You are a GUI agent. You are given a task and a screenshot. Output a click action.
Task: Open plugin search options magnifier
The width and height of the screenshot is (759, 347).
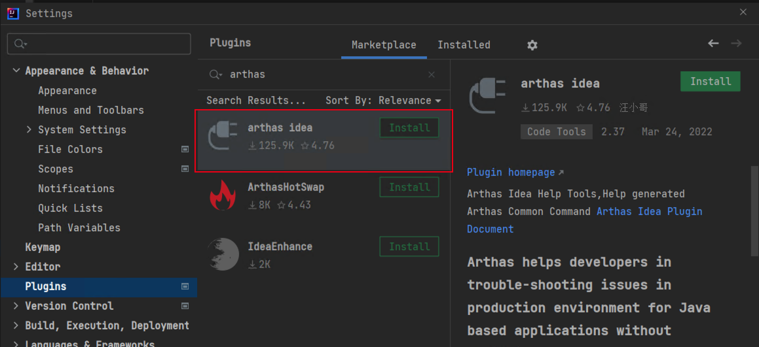click(x=215, y=75)
